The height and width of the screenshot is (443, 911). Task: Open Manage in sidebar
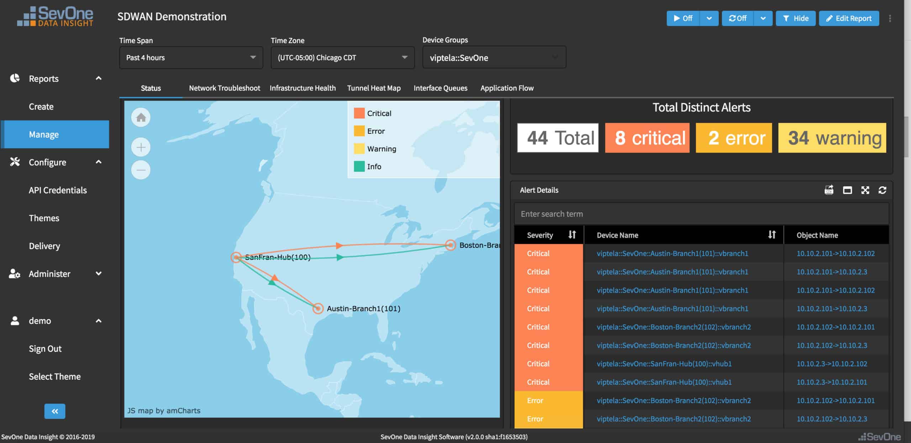pyautogui.click(x=55, y=134)
